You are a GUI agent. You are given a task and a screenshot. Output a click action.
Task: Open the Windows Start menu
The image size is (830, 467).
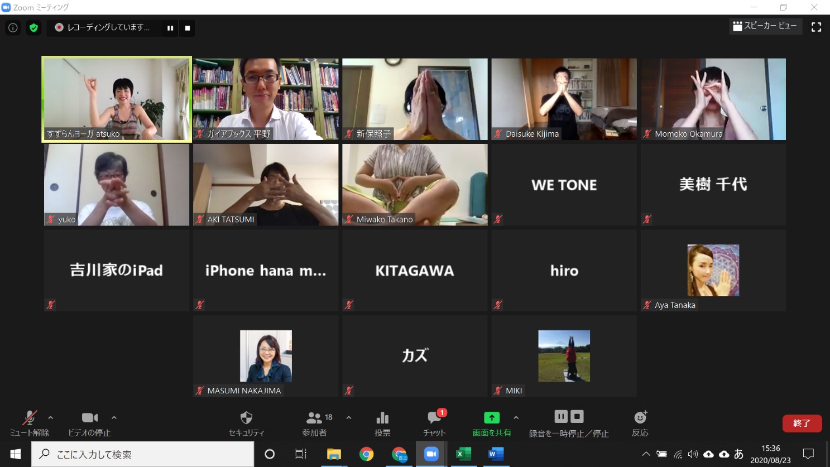pyautogui.click(x=15, y=454)
